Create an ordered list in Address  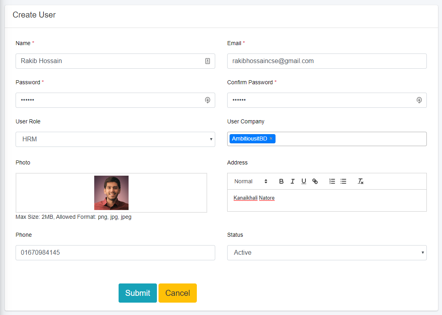tap(332, 181)
